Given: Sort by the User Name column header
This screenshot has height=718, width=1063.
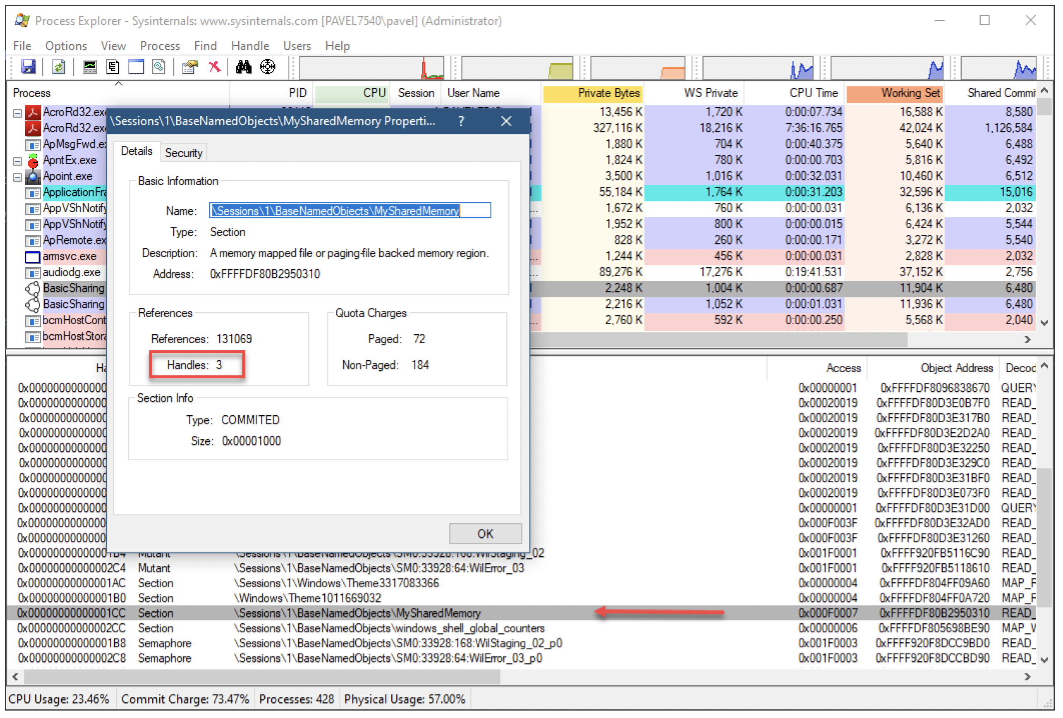Looking at the screenshot, I should [491, 93].
